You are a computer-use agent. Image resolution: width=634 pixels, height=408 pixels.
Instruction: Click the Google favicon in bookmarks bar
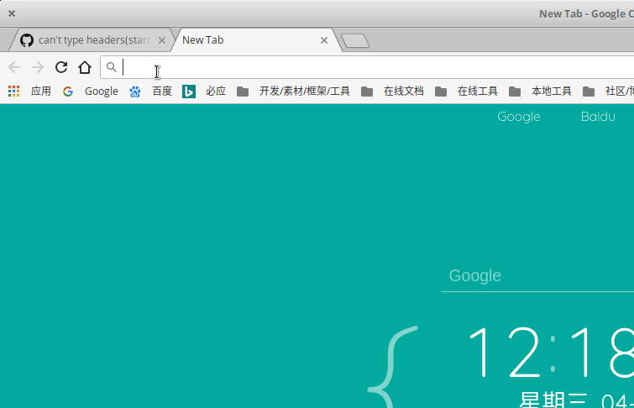click(68, 92)
